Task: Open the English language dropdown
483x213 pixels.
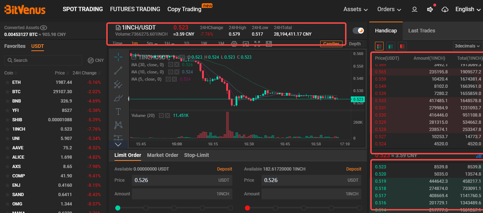Action: pyautogui.click(x=468, y=9)
